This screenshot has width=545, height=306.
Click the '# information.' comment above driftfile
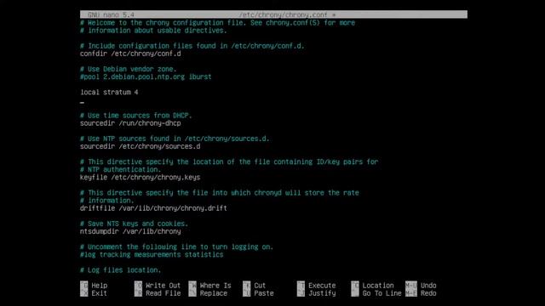point(107,201)
